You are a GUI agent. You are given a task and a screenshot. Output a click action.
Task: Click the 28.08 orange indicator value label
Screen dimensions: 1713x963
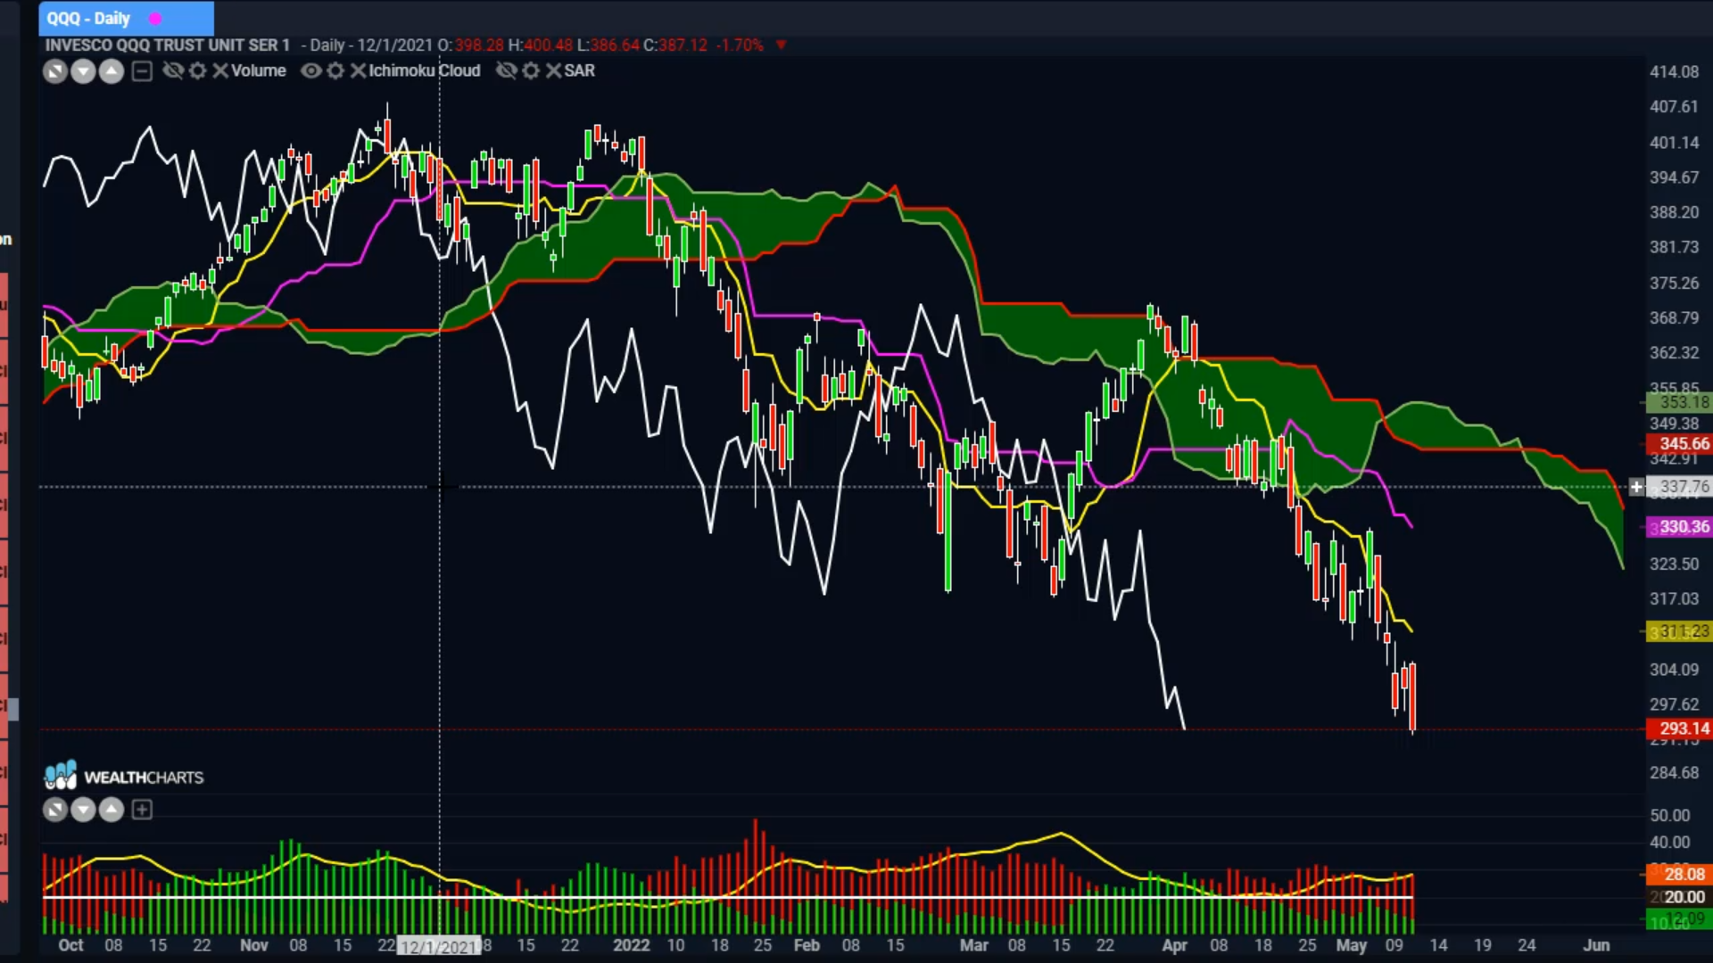click(x=1679, y=875)
